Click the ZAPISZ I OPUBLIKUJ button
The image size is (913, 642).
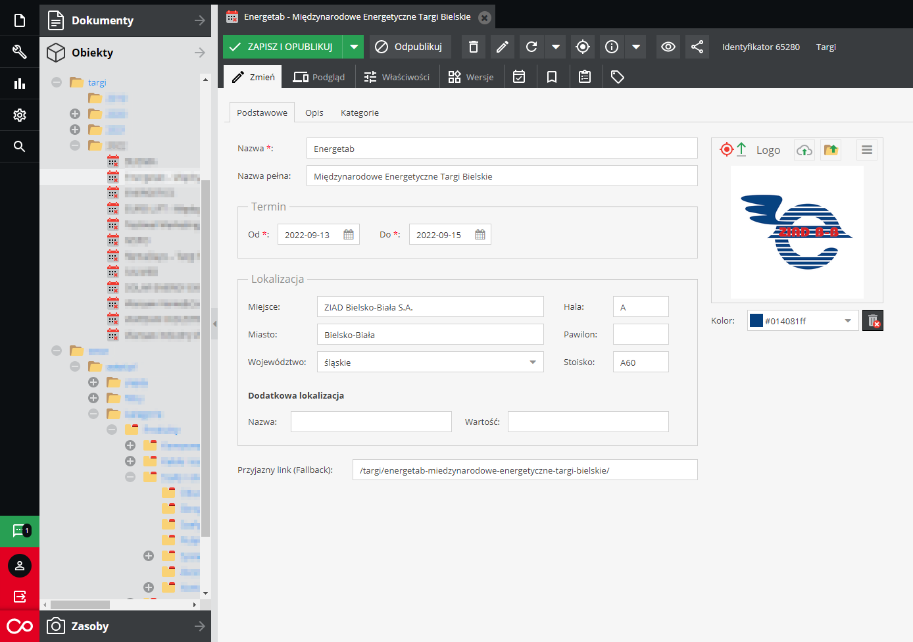point(284,47)
